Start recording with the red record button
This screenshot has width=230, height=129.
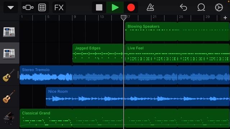click(x=131, y=8)
